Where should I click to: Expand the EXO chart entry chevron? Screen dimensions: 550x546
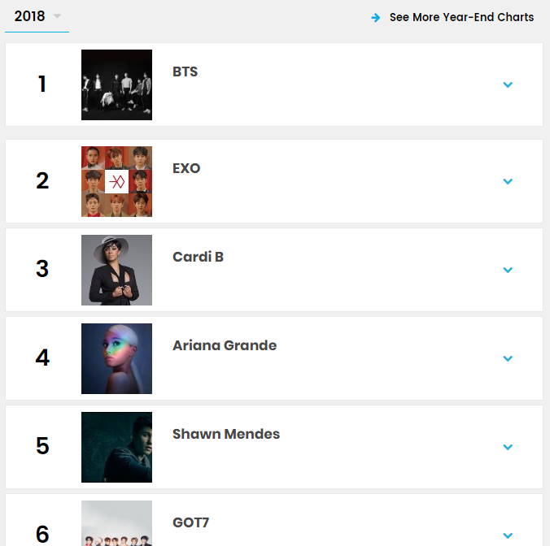508,181
